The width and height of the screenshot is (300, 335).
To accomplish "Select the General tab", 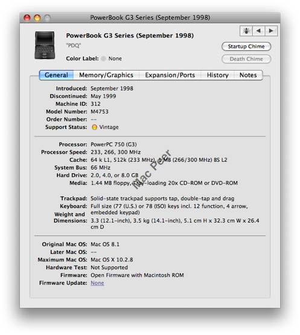I will pos(56,75).
